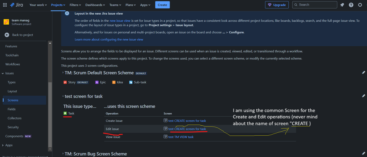Click the Story issue type label
Image resolution: width=367 pixels, height=157 pixels.
(72, 82)
